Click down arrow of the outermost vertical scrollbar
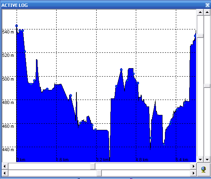This screenshot has height=179, width=211. click(x=207, y=160)
